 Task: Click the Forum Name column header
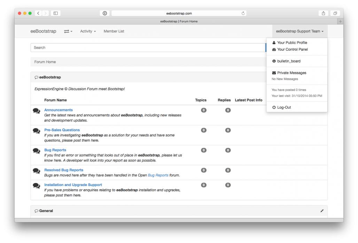tap(55, 100)
